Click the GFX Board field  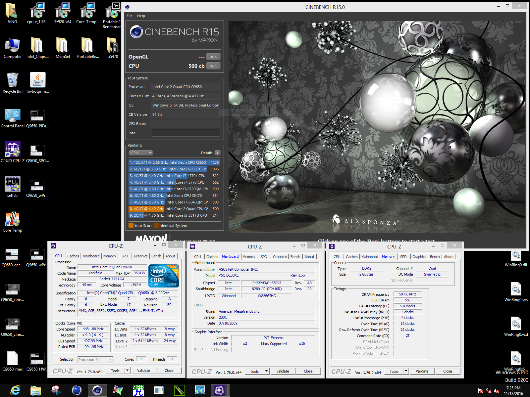(x=185, y=124)
